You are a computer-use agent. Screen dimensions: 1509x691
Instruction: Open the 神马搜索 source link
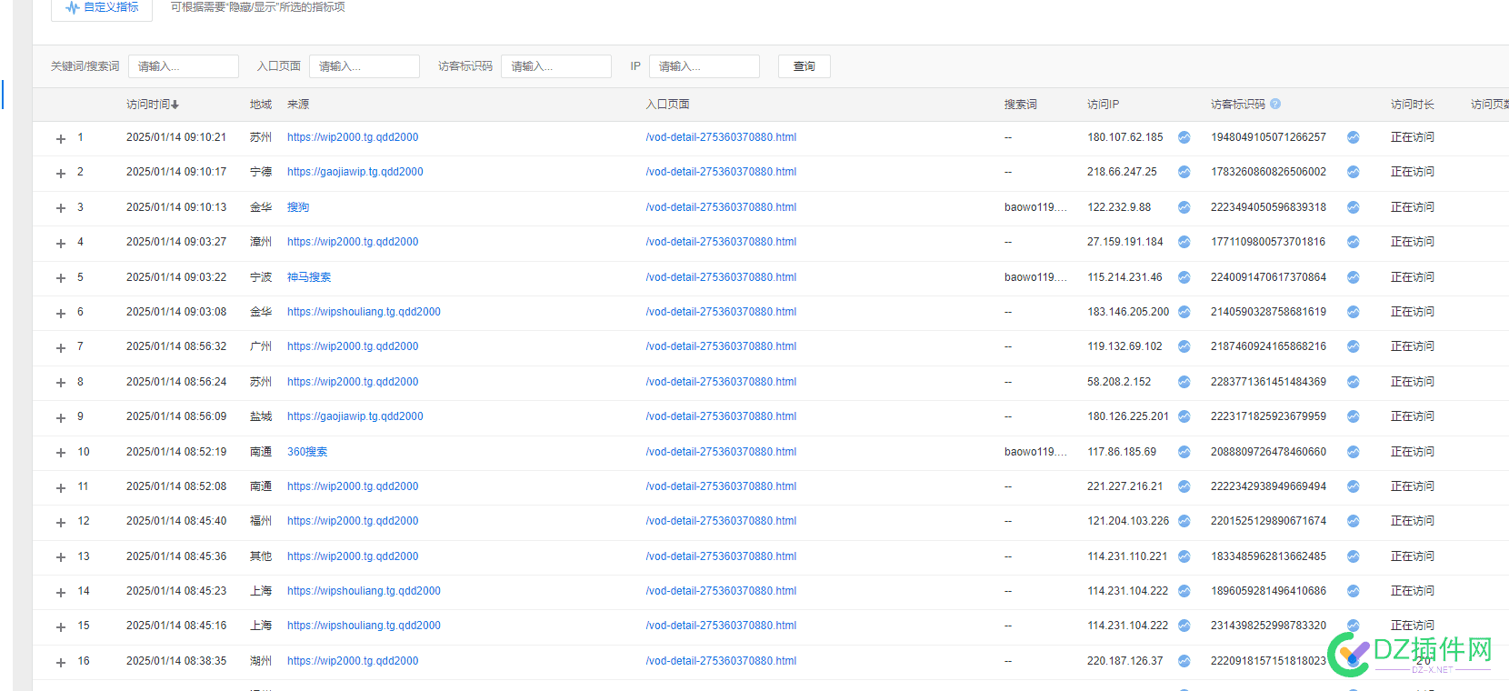pos(309,277)
